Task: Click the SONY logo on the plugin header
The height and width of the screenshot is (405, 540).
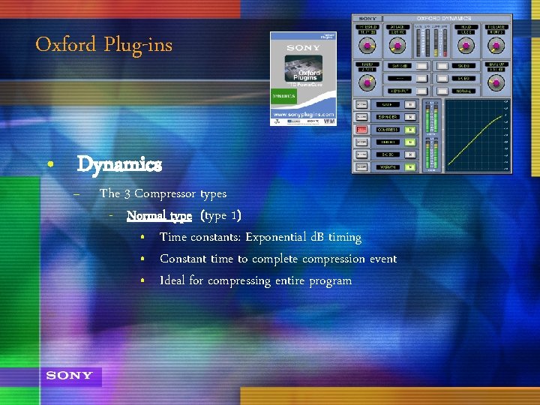Action: click(x=367, y=18)
